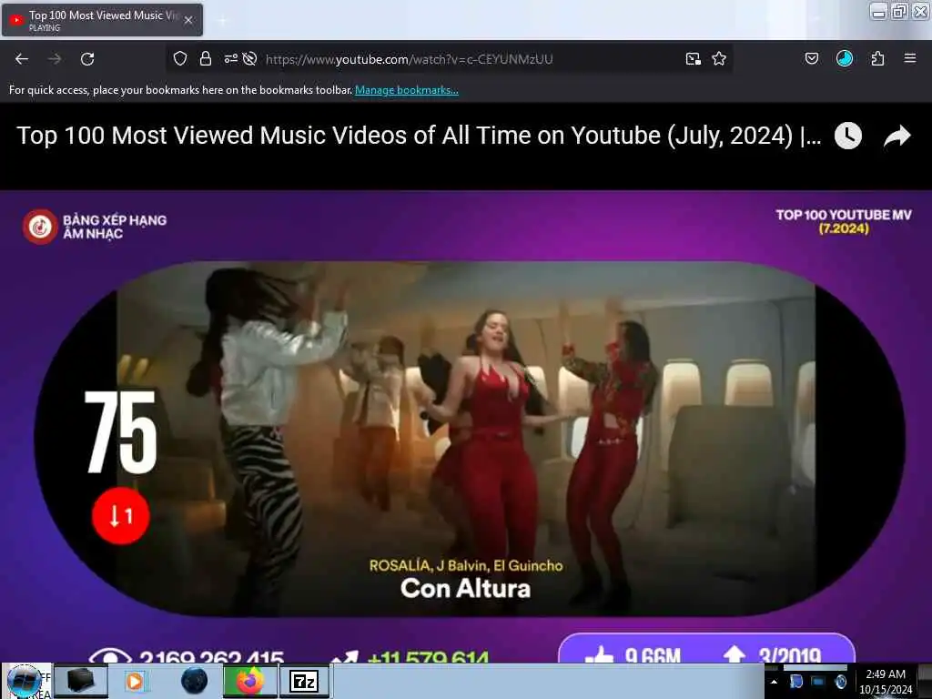This screenshot has height=699, width=932.
Task: Open the Firefox account avatar menu
Action: pos(845,58)
